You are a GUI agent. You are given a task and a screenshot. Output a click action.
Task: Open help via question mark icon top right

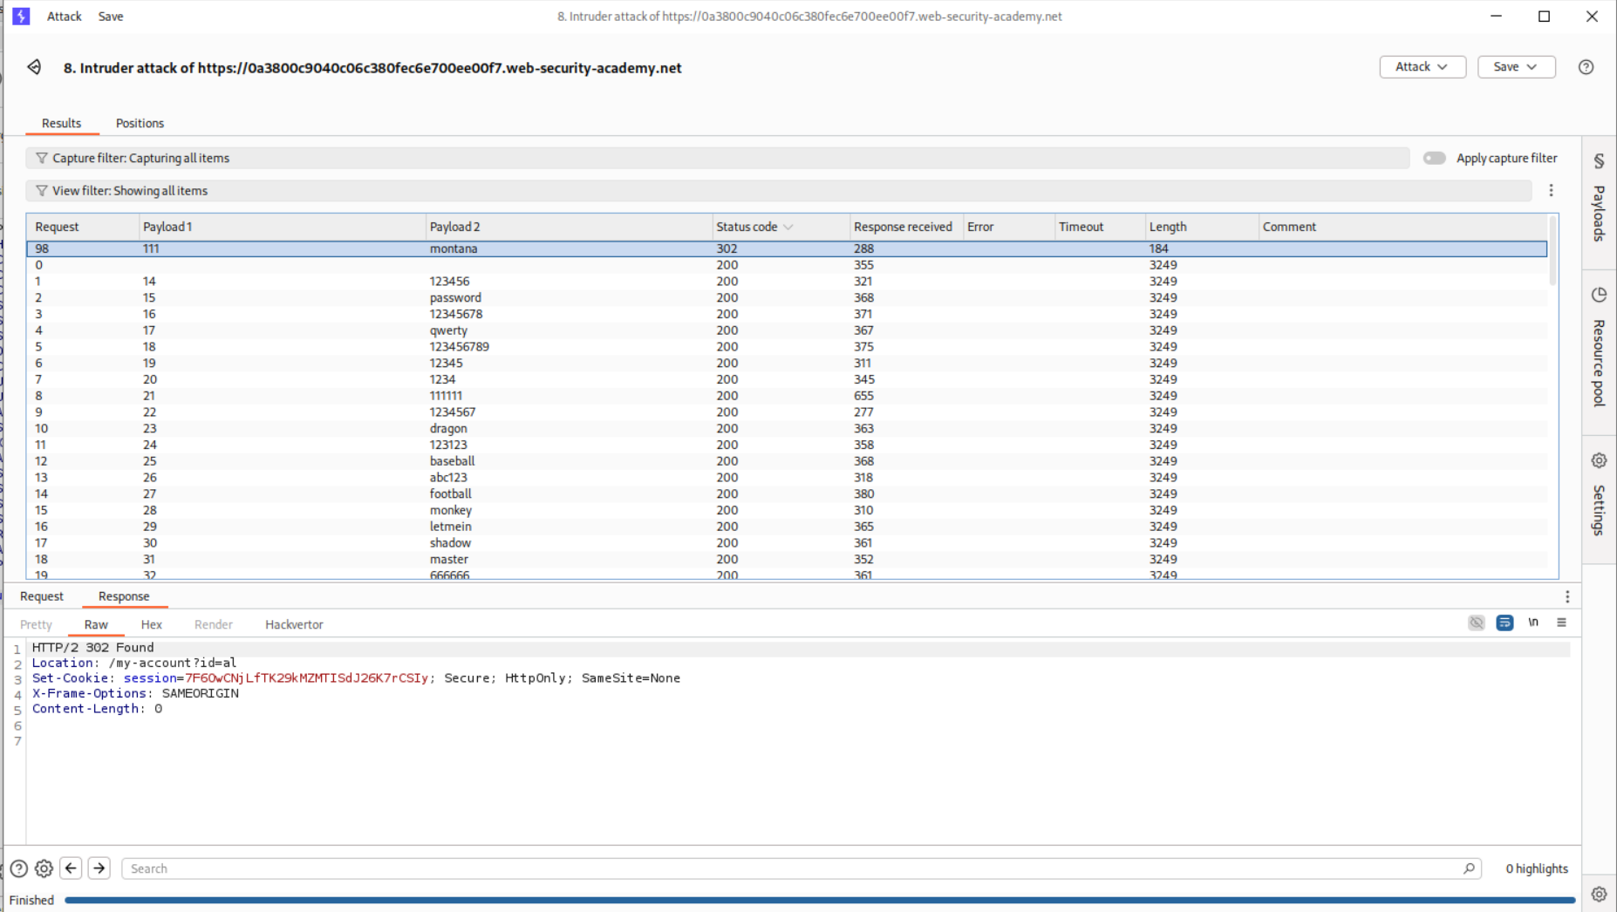tap(1586, 67)
